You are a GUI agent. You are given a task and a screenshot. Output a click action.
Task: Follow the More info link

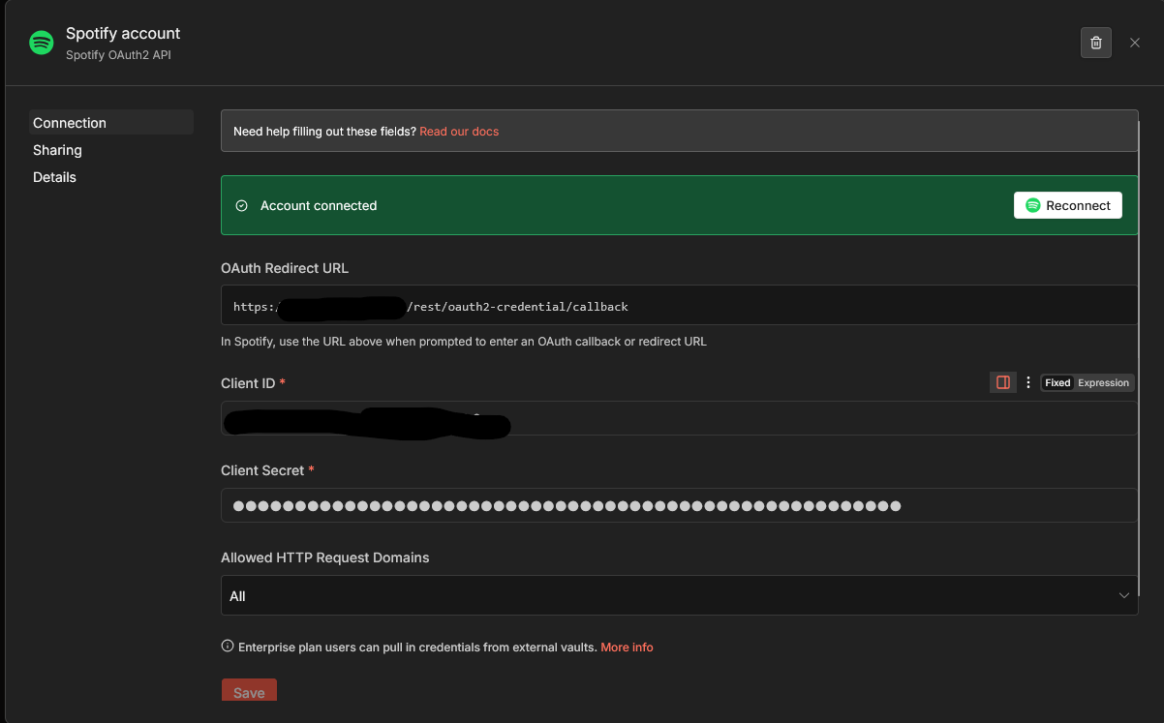(627, 647)
